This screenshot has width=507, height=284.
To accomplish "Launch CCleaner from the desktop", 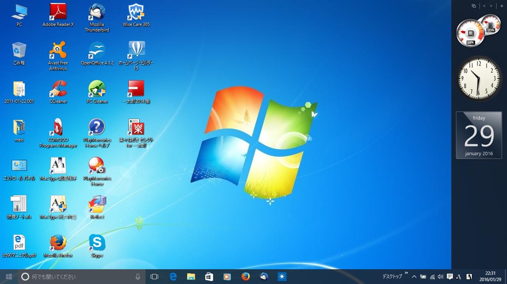I will [x=58, y=92].
